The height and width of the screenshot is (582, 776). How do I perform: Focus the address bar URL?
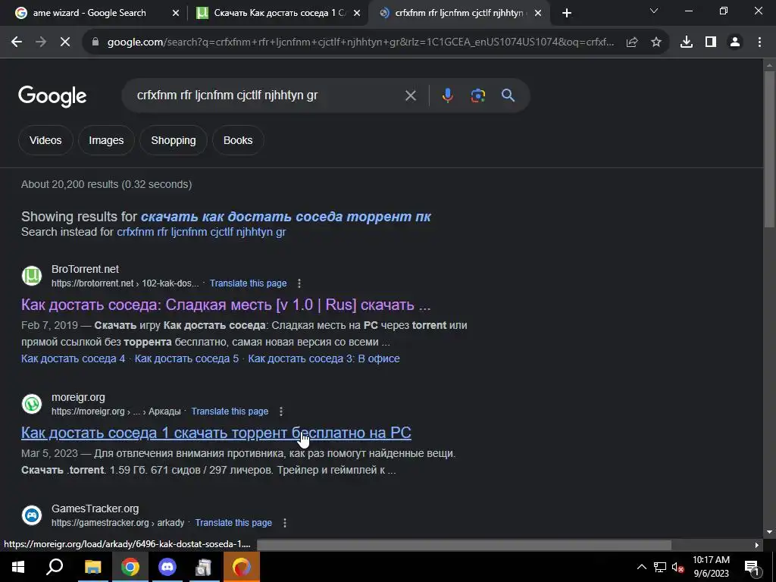pyautogui.click(x=360, y=42)
